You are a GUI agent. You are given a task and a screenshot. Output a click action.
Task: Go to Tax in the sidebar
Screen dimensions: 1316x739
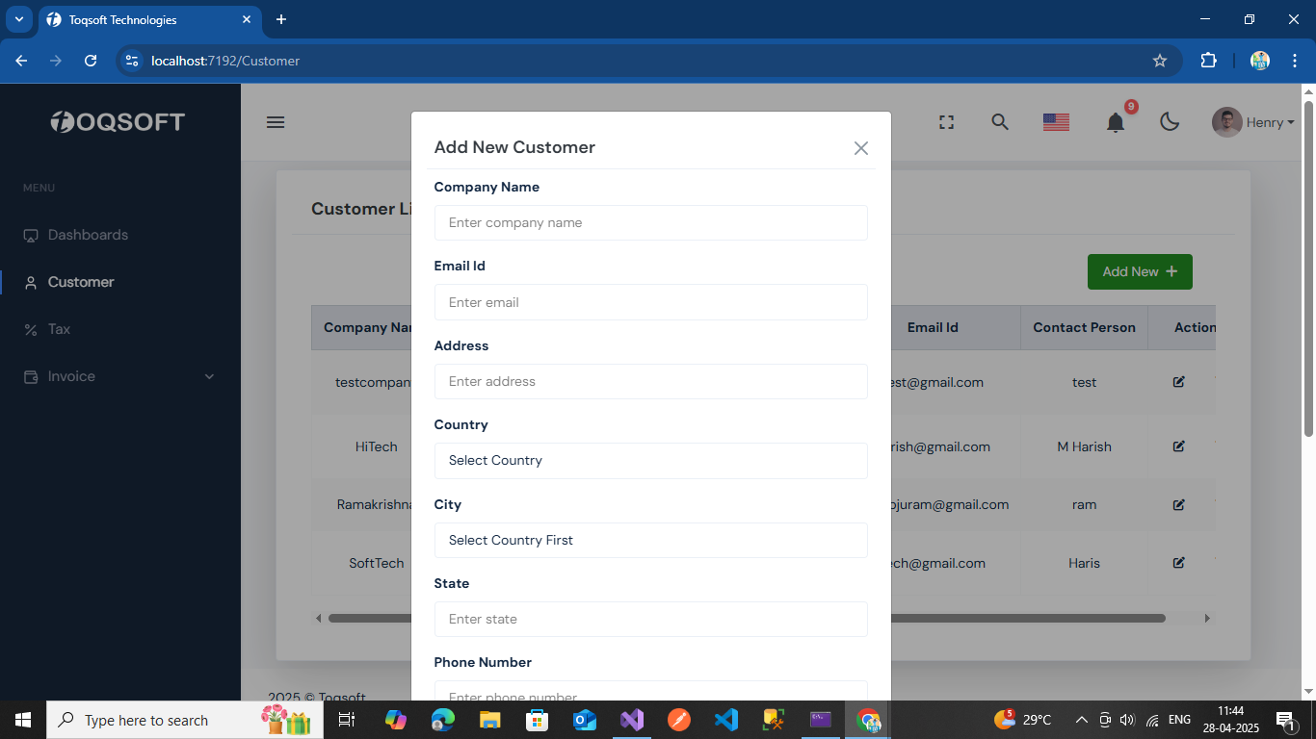59,329
